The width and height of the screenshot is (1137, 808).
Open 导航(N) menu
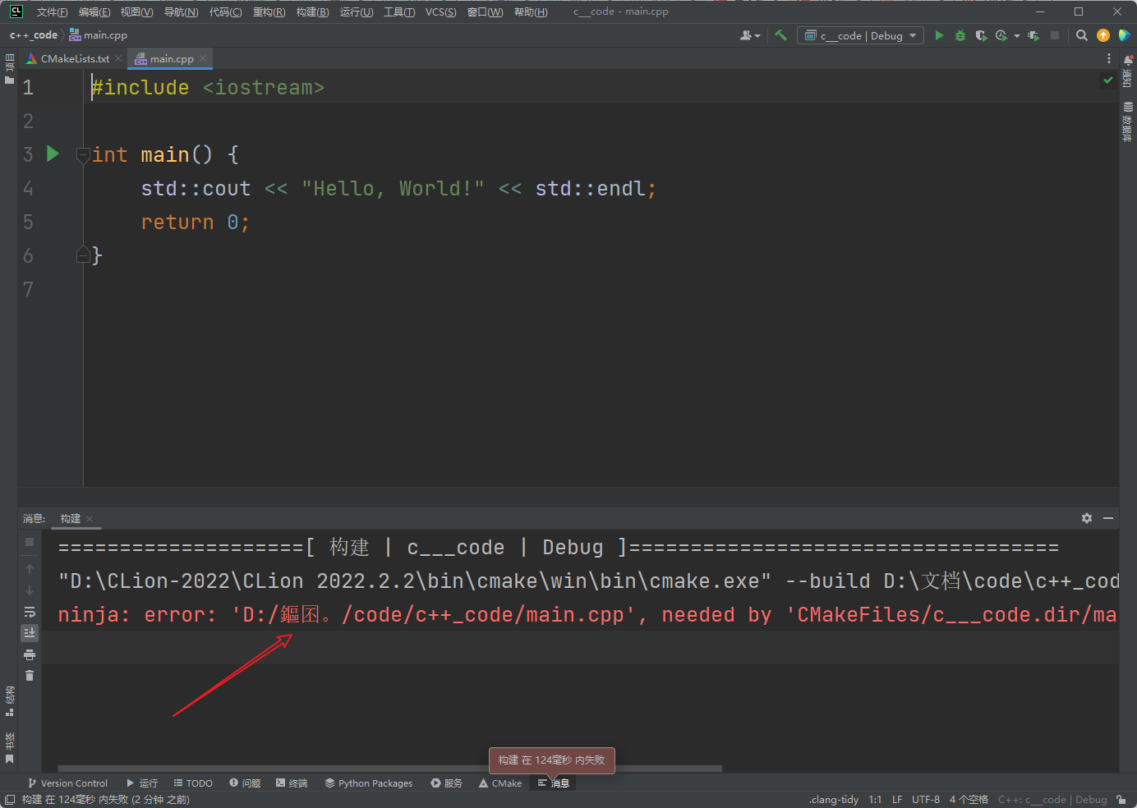coord(181,11)
